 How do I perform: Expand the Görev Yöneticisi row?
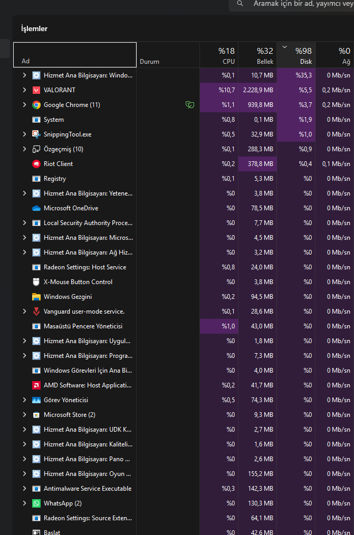24,400
